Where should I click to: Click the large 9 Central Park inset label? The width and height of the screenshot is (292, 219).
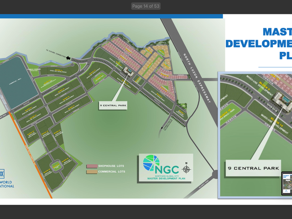click(253, 168)
